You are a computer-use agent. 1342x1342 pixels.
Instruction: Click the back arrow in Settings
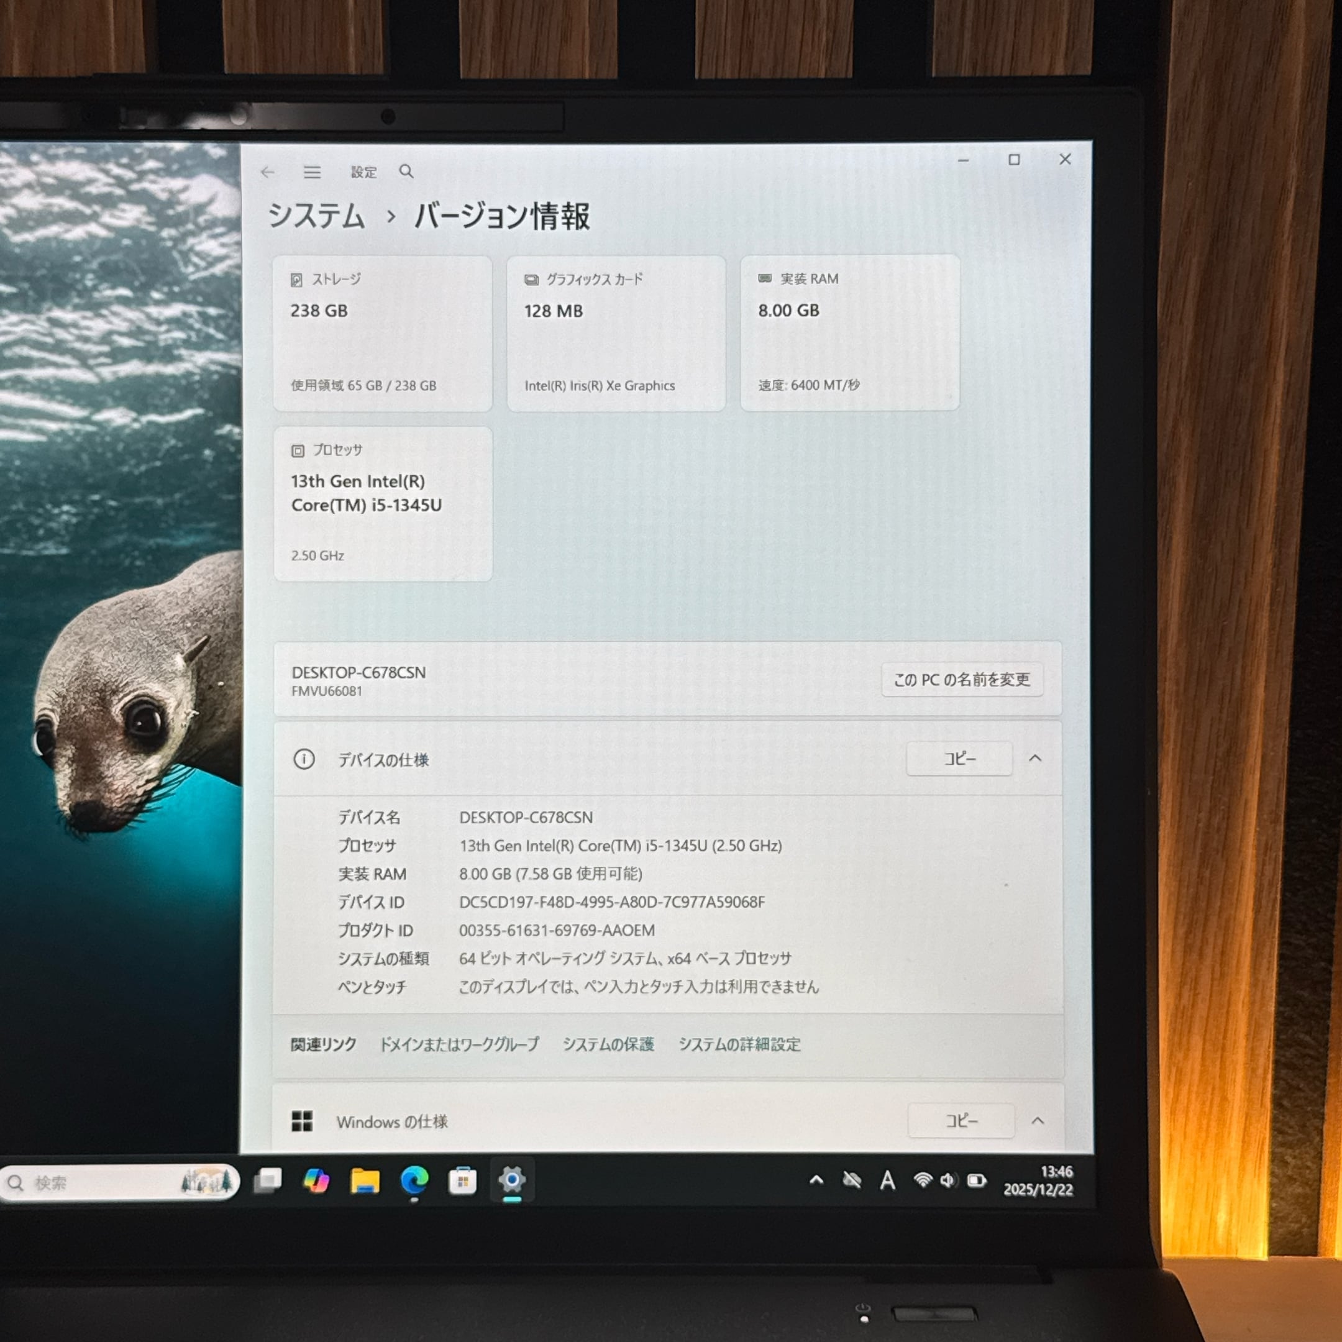(x=267, y=172)
